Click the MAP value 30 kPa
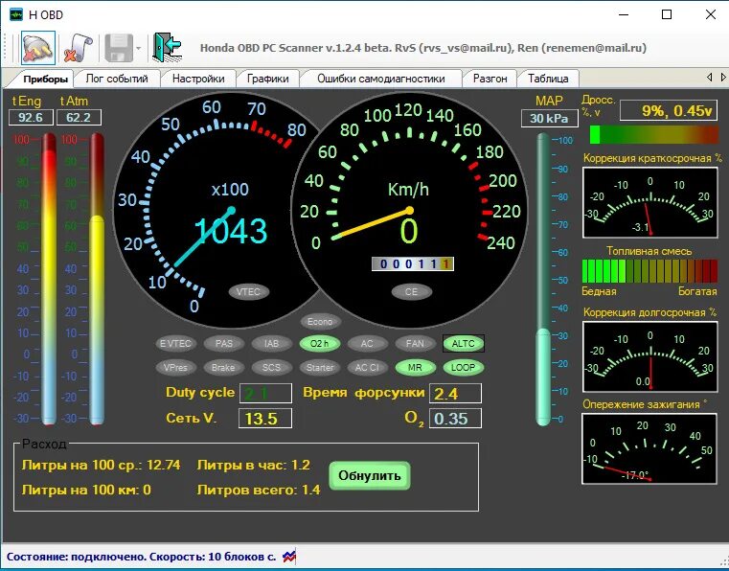The height and width of the screenshot is (571, 729). click(x=549, y=118)
